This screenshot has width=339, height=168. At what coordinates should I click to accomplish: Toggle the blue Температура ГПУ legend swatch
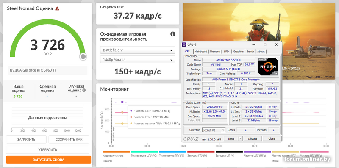click(172, 152)
